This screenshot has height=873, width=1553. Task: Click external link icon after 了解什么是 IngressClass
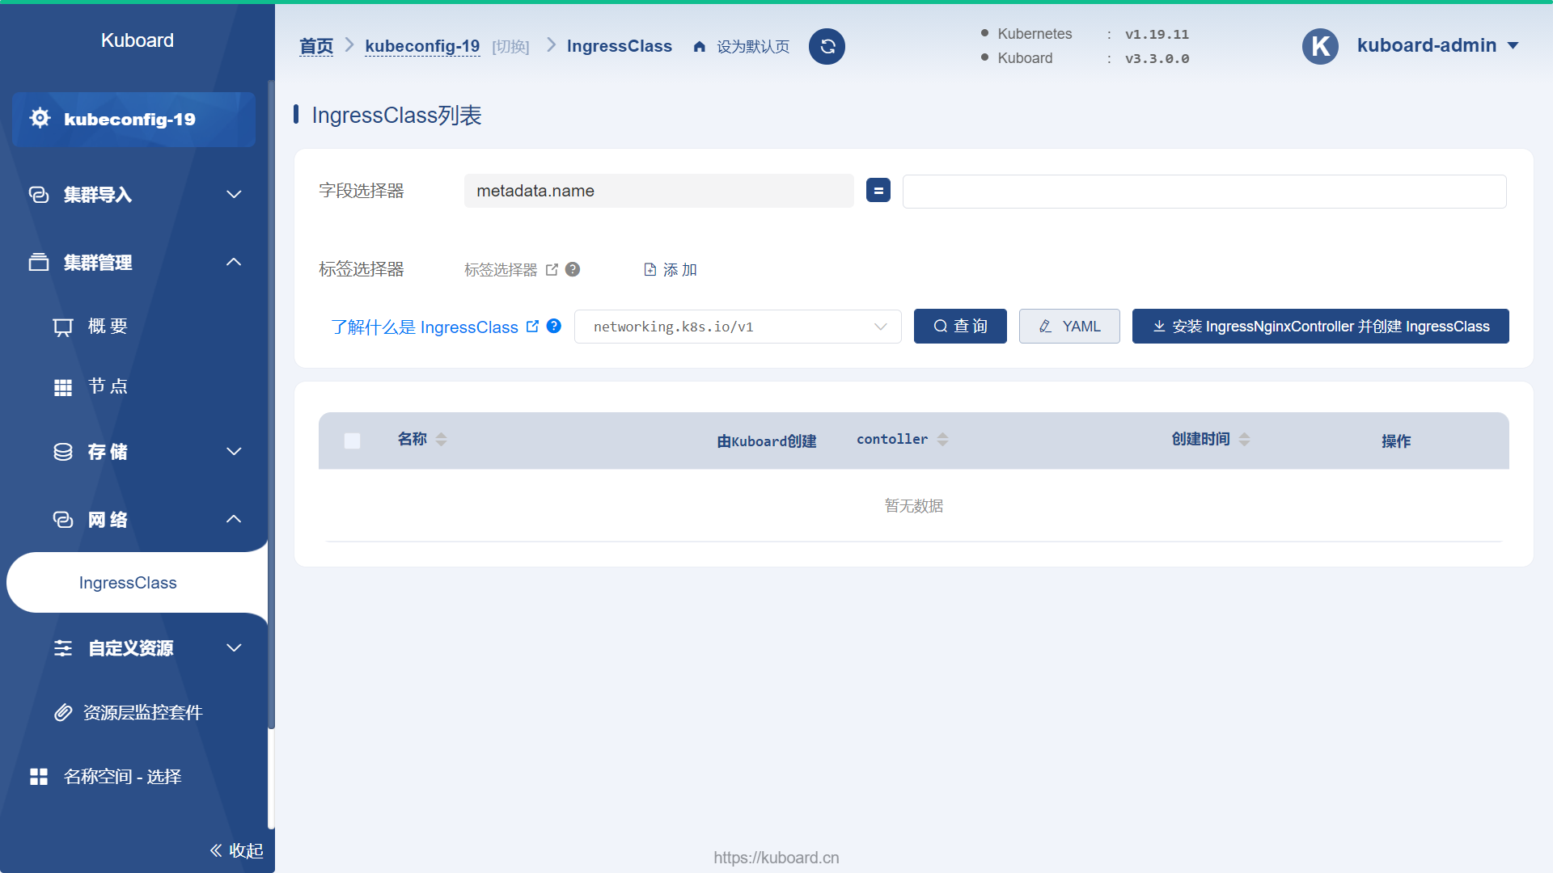click(532, 327)
